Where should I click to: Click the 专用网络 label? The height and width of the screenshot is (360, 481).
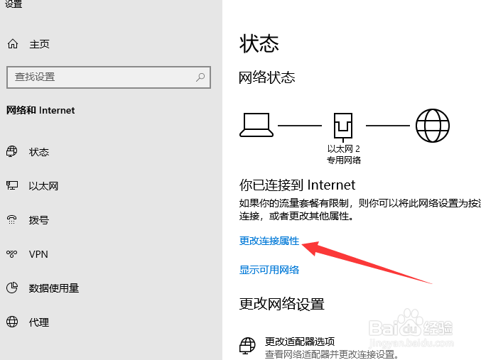(x=344, y=160)
